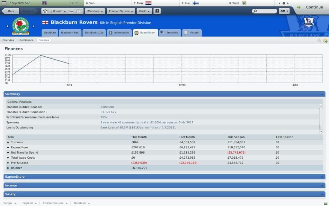This screenshot has width=329, height=206.
Task: Expand the Expenditure row arrow in table
Action: (x=8, y=147)
